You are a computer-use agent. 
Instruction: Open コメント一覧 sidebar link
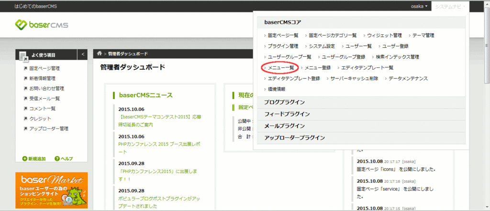click(43, 108)
